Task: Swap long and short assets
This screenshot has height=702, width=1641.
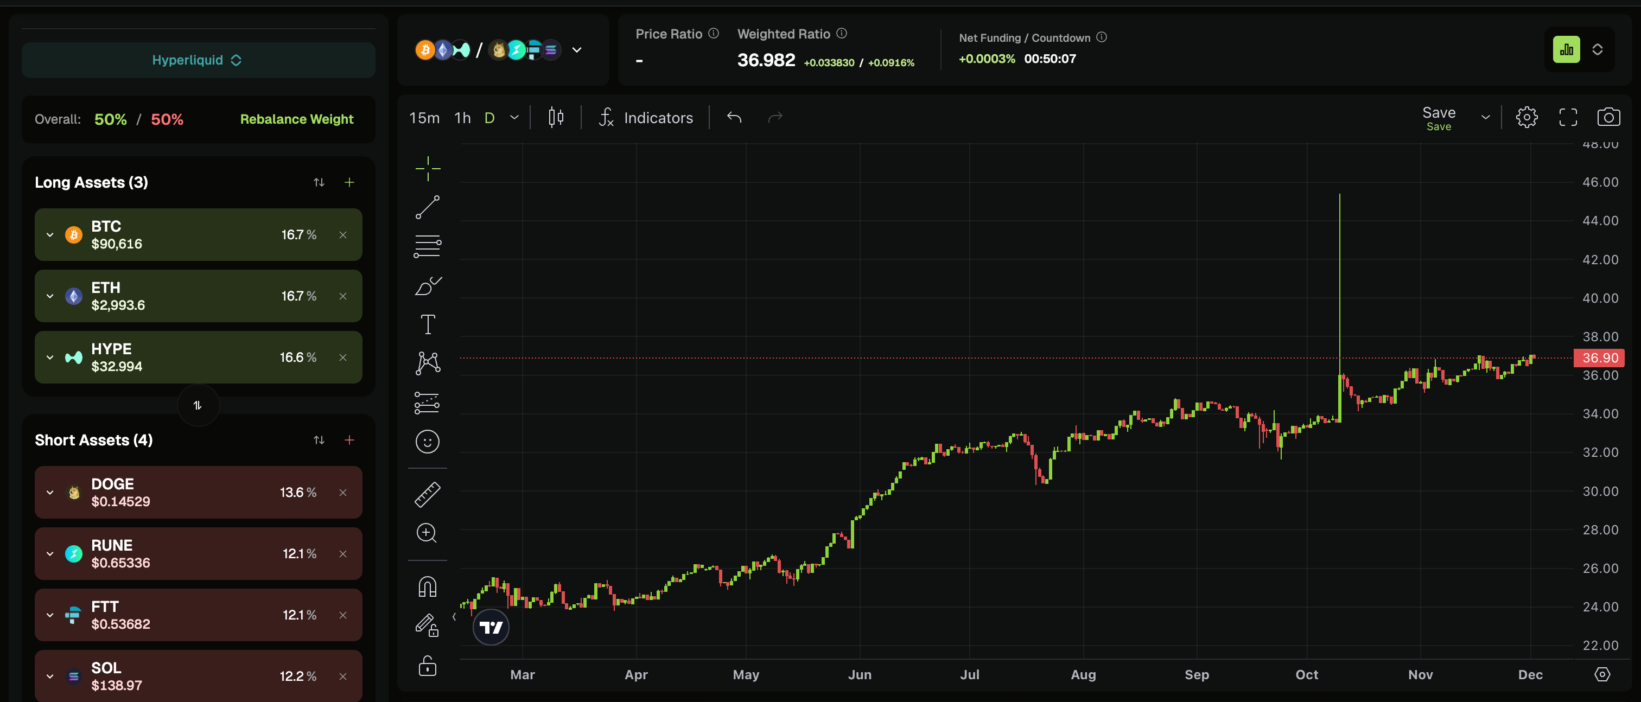Action: pyautogui.click(x=198, y=405)
